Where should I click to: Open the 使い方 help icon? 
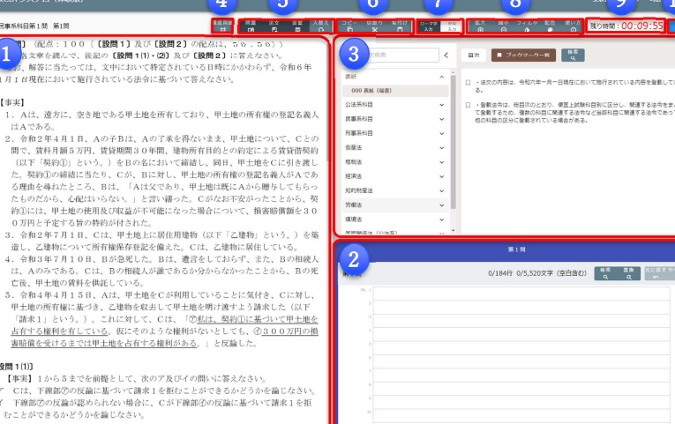click(573, 26)
